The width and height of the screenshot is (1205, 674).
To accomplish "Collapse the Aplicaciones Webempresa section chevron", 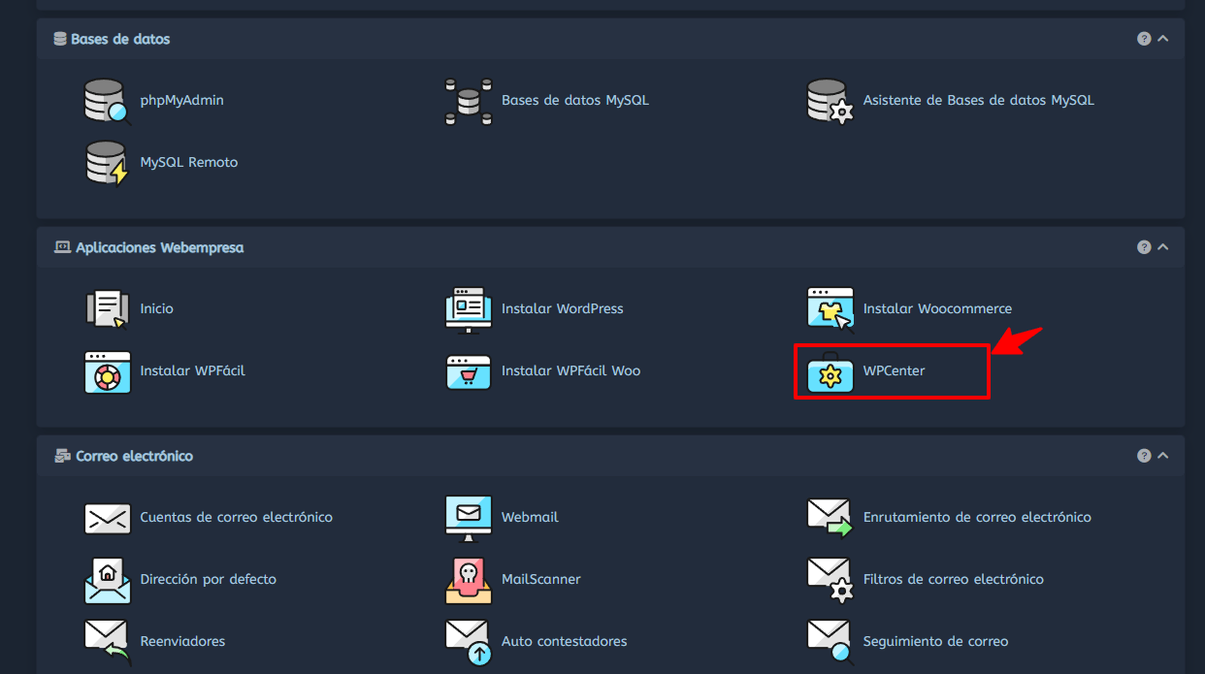I will pyautogui.click(x=1163, y=247).
